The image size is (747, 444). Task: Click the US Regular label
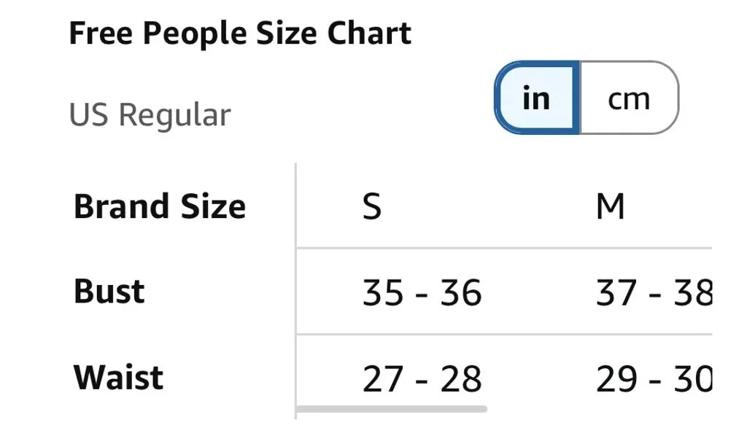(x=150, y=114)
